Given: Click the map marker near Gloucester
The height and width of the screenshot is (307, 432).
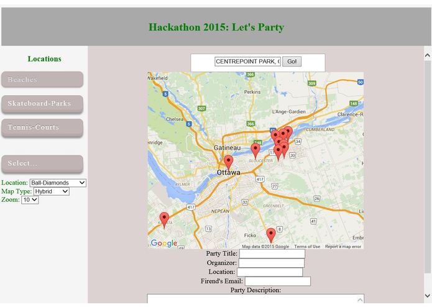Looking at the screenshot, I should [255, 150].
